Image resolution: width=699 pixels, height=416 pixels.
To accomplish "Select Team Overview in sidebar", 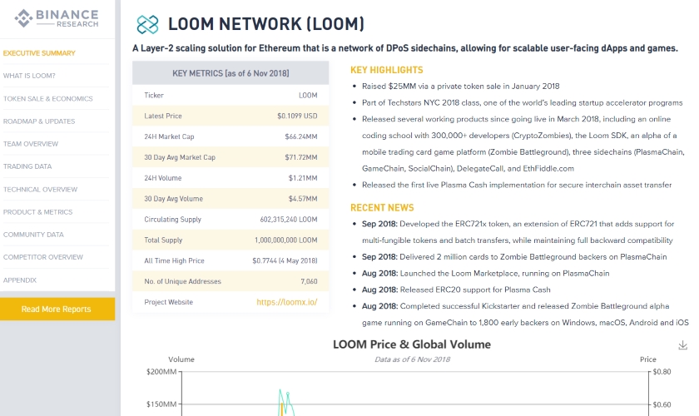I will 31,144.
